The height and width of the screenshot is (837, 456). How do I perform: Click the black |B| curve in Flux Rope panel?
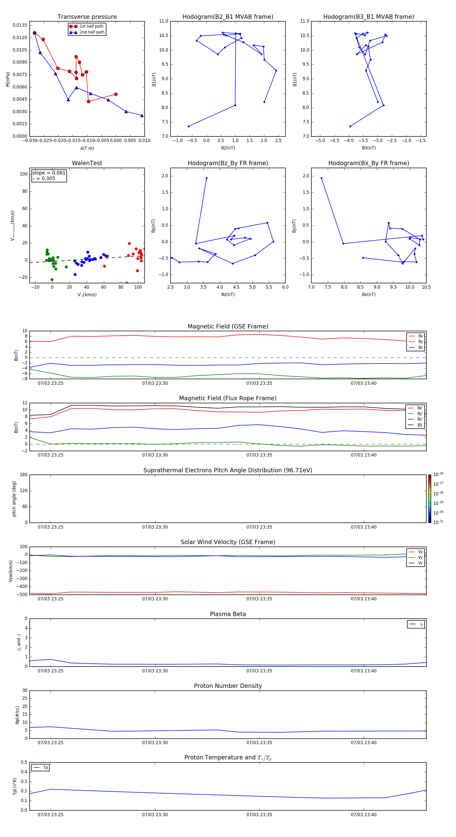point(228,407)
